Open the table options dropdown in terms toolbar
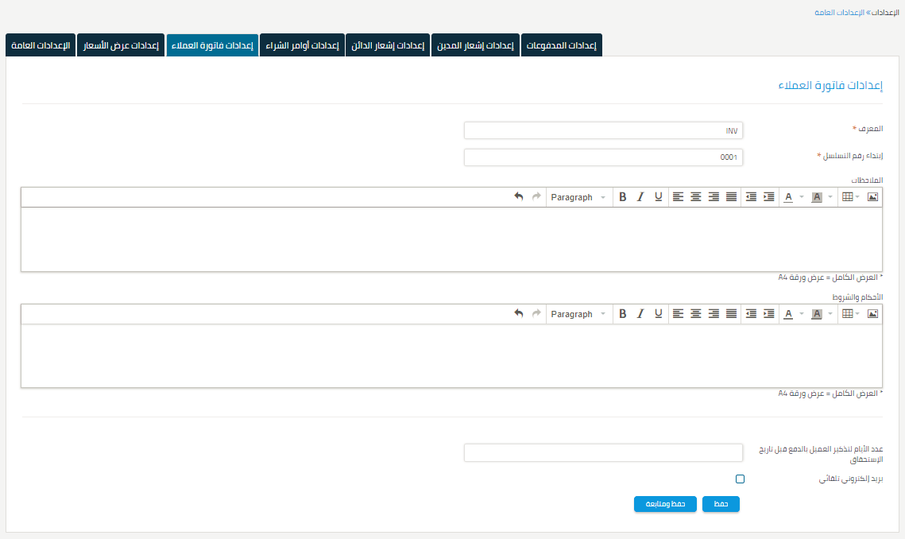The height and width of the screenshot is (539, 905). 857,313
